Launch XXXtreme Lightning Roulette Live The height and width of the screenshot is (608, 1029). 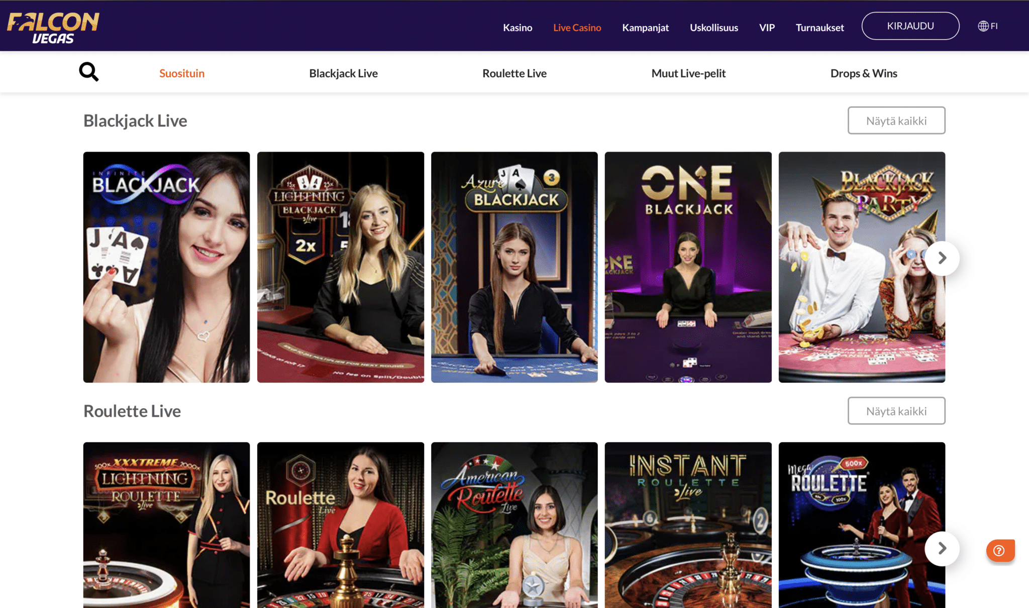pos(166,525)
